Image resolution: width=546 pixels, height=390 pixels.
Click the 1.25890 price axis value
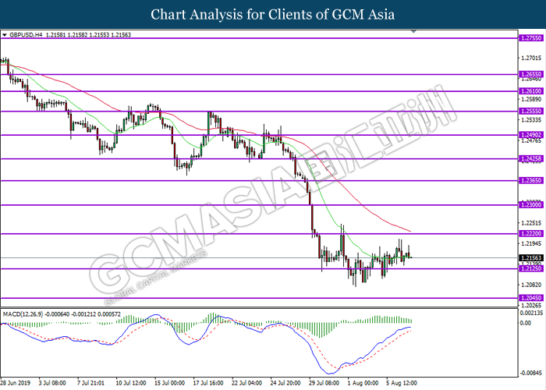[531, 99]
